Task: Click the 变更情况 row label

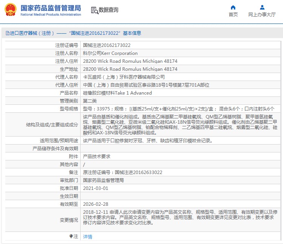Action: [69, 220]
